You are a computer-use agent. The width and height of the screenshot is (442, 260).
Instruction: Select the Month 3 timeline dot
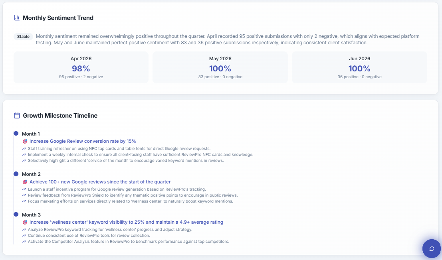[16, 215]
